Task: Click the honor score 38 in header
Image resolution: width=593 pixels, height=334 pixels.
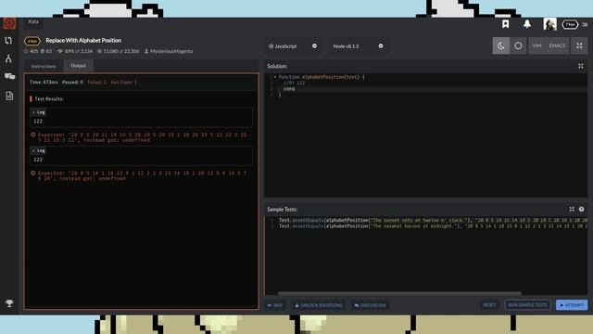Action: (585, 24)
